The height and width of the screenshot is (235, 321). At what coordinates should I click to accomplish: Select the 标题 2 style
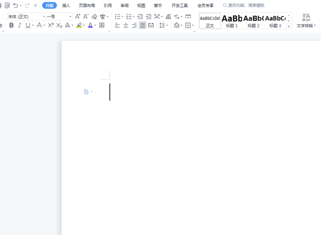point(254,21)
